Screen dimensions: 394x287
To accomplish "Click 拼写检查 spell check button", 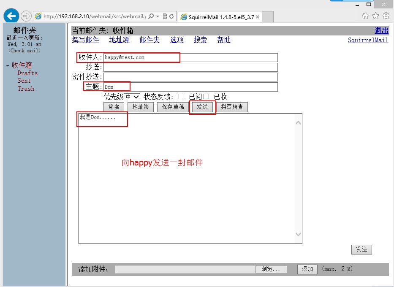I will point(232,107).
